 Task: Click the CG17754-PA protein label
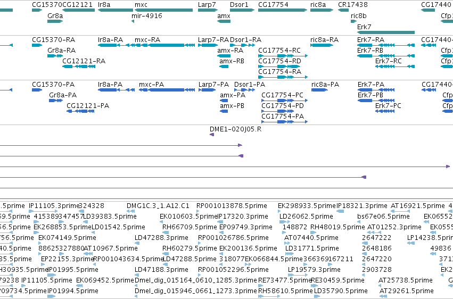pyautogui.click(x=283, y=117)
